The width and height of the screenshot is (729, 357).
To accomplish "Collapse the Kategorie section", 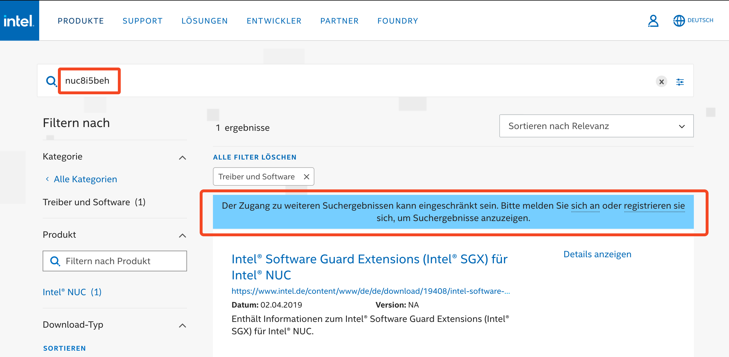I will point(182,158).
